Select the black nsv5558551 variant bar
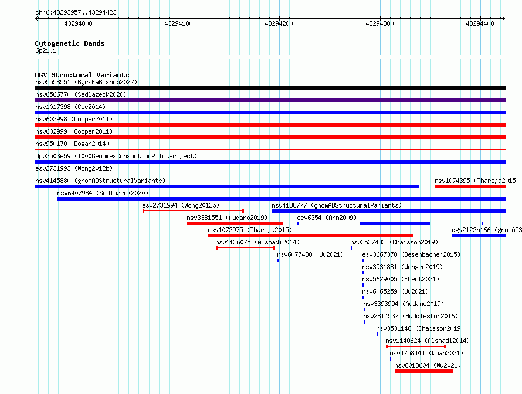This screenshot has width=522, height=394. [x=270, y=88]
